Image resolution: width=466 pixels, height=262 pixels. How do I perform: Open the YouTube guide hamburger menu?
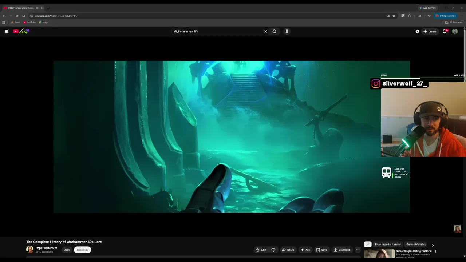point(7,31)
